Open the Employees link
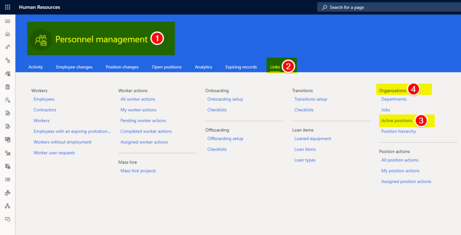Image resolution: width=461 pixels, height=235 pixels. click(x=44, y=99)
